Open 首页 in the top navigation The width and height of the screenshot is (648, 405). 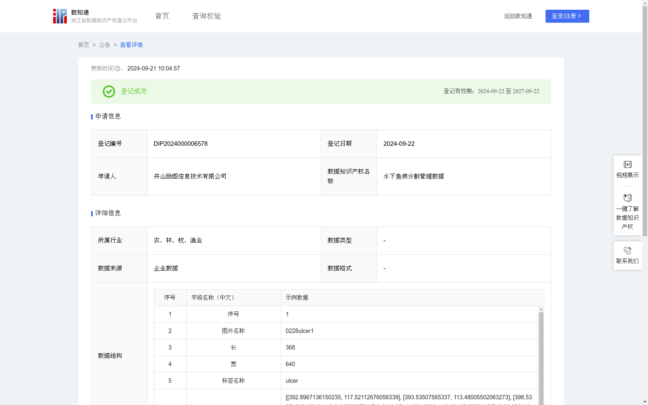[161, 16]
